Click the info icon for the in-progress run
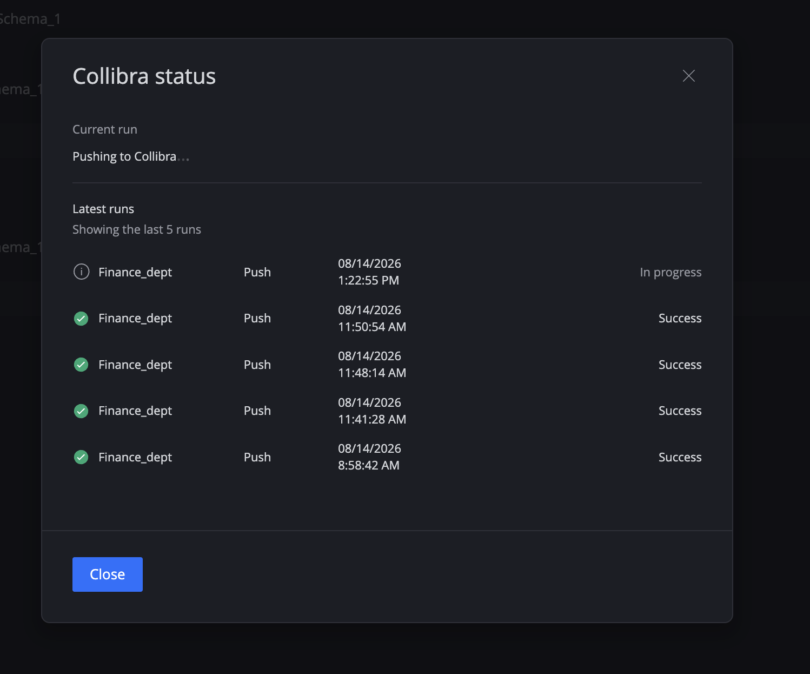Image resolution: width=810 pixels, height=674 pixels. [81, 272]
